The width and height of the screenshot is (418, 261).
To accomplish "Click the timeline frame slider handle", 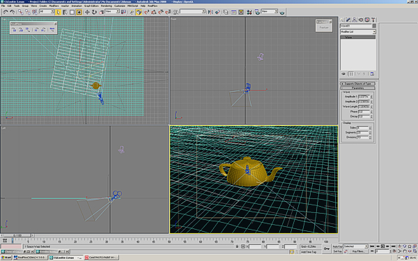I will click(x=17, y=235).
